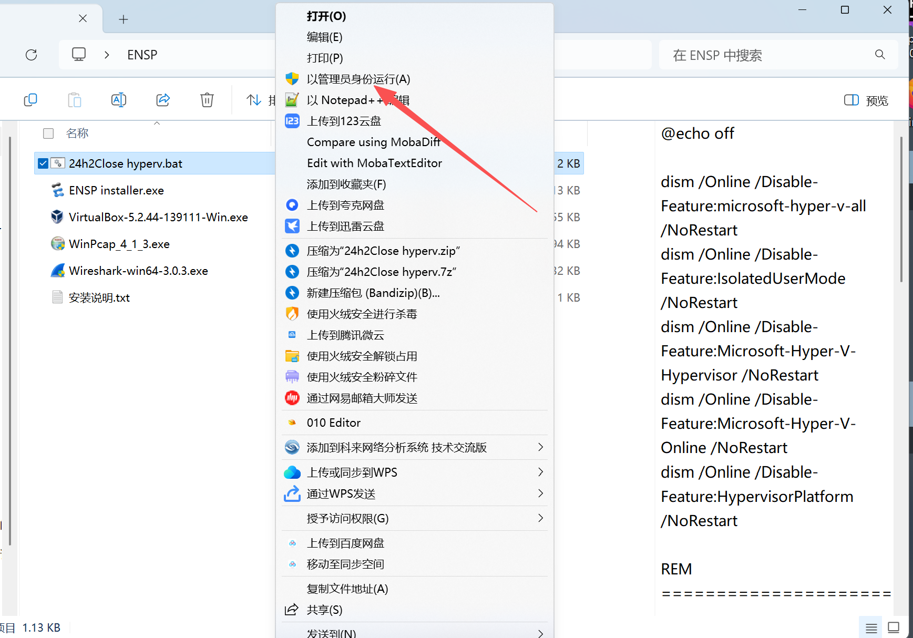This screenshot has width=913, height=638.
Task: Click the refresh icon beside address bar
Action: [32, 55]
